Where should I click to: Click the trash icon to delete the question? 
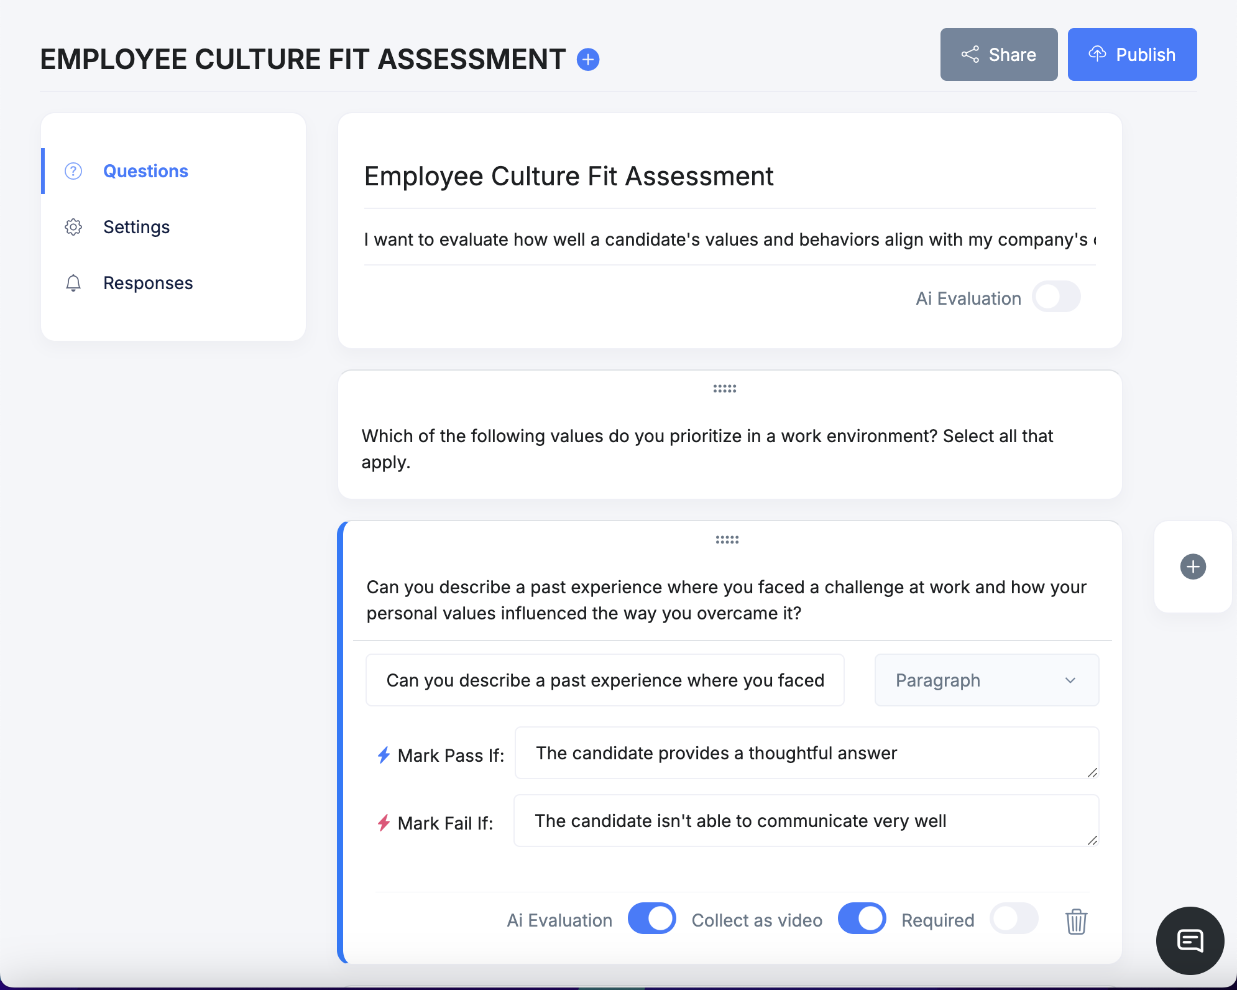pyautogui.click(x=1076, y=921)
